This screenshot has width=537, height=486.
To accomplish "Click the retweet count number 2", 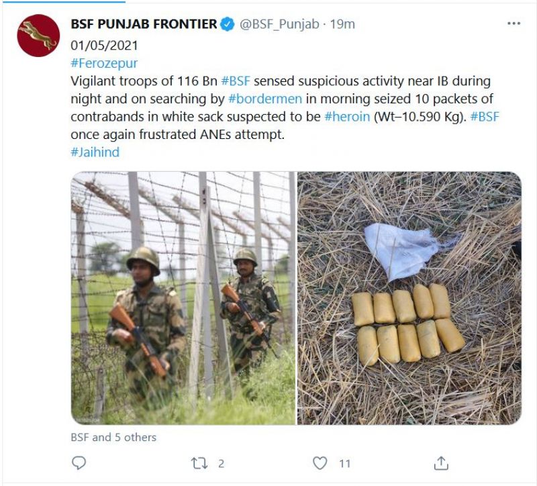I will (221, 463).
